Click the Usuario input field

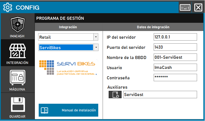pyautogui.click(x=175, y=67)
